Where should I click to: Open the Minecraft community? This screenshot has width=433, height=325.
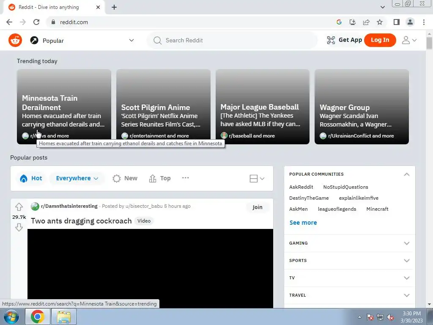point(377,209)
